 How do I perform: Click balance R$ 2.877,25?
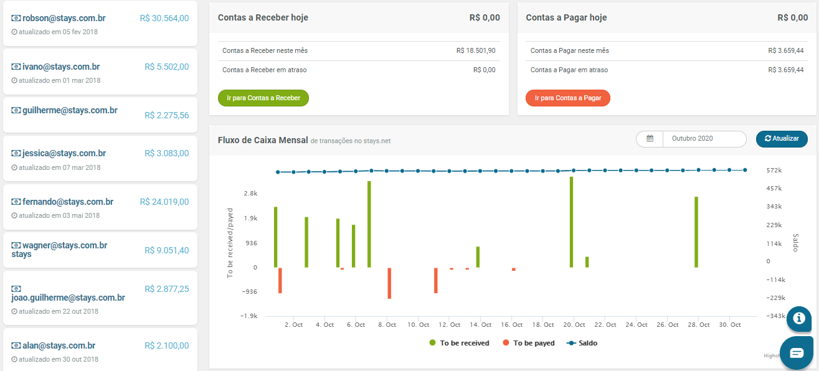[167, 289]
